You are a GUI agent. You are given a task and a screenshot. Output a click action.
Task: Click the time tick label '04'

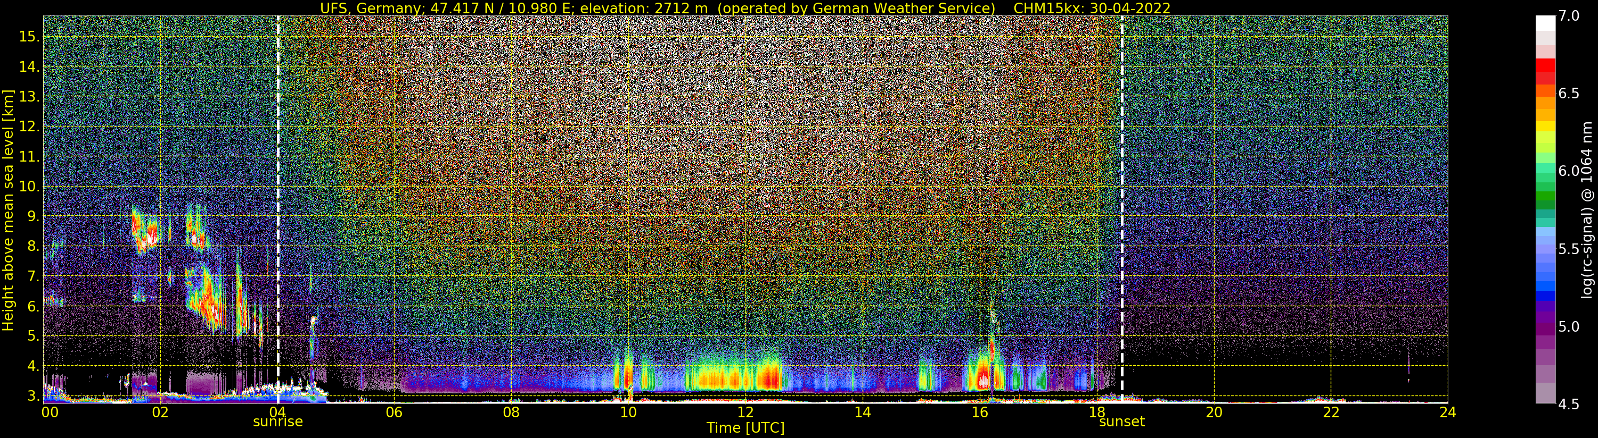[x=277, y=412]
